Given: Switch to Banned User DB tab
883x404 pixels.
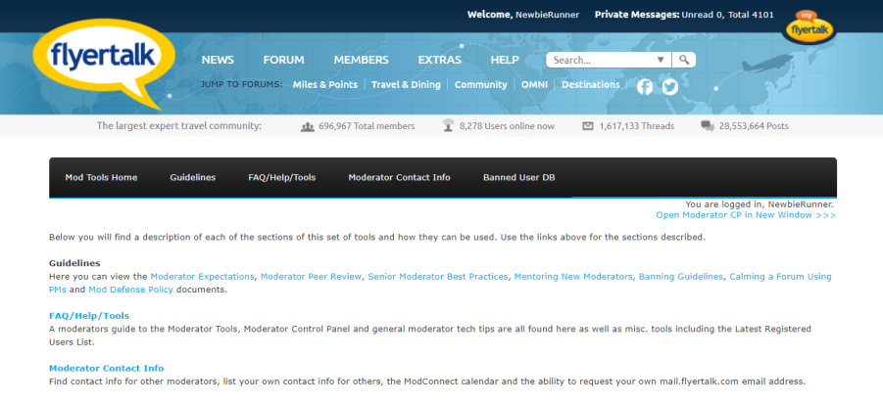Looking at the screenshot, I should pyautogui.click(x=519, y=178).
